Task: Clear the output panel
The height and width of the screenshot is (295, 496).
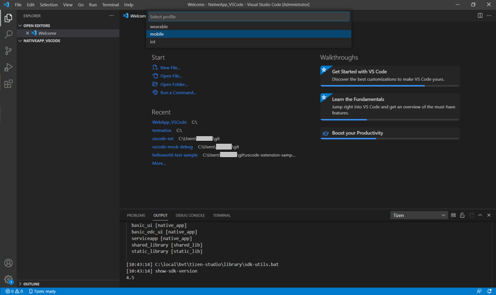Action: (x=453, y=215)
